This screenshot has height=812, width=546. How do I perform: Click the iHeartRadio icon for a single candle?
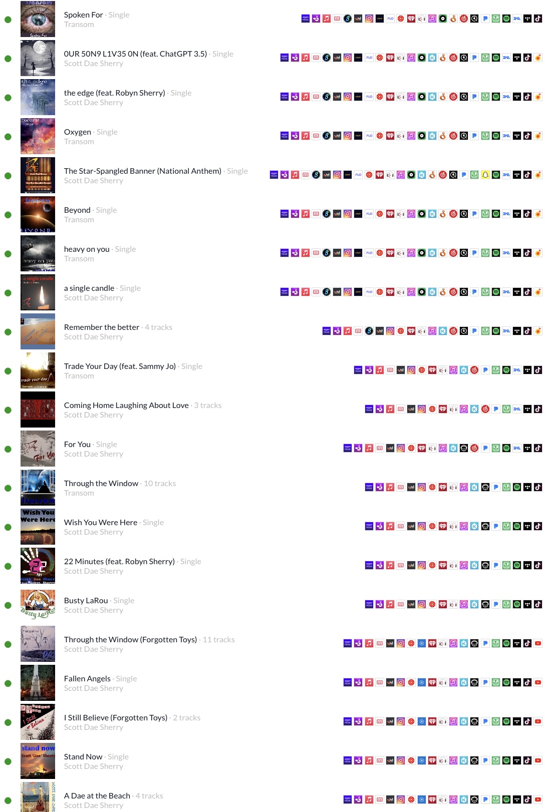coord(390,292)
